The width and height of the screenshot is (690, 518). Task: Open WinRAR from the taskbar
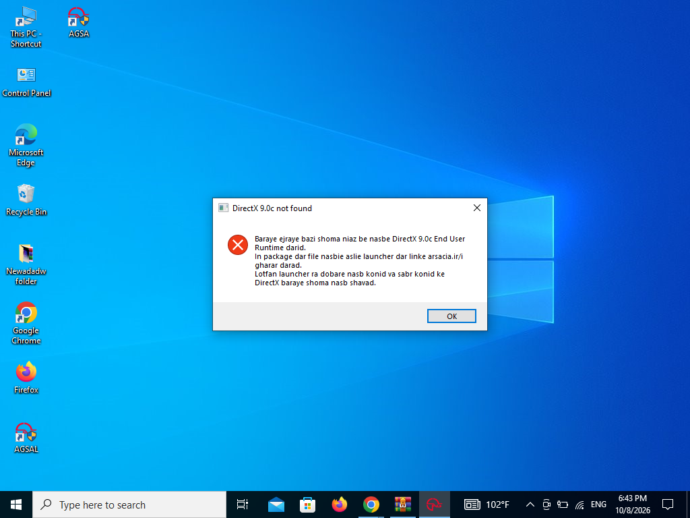(x=403, y=505)
